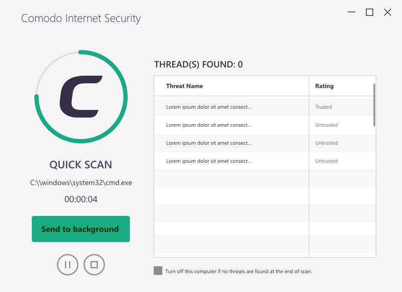
Task: Stop the running scan
Action: pos(94,265)
